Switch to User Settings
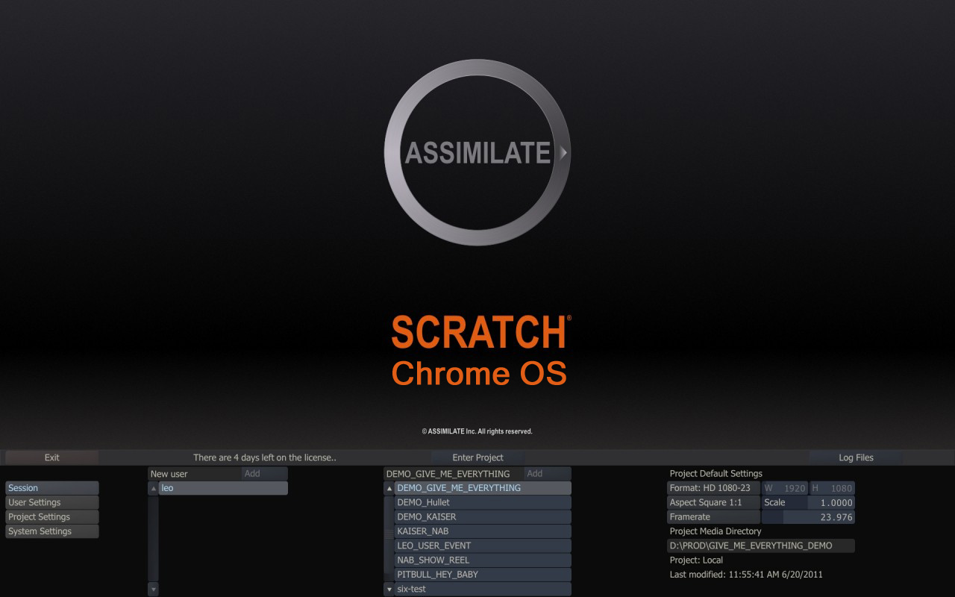The width and height of the screenshot is (955, 597). tap(52, 502)
